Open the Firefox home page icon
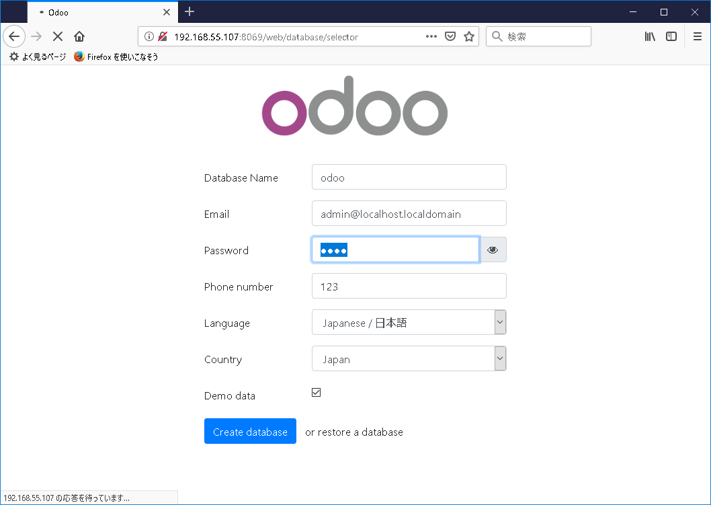711x505 pixels. pos(79,36)
